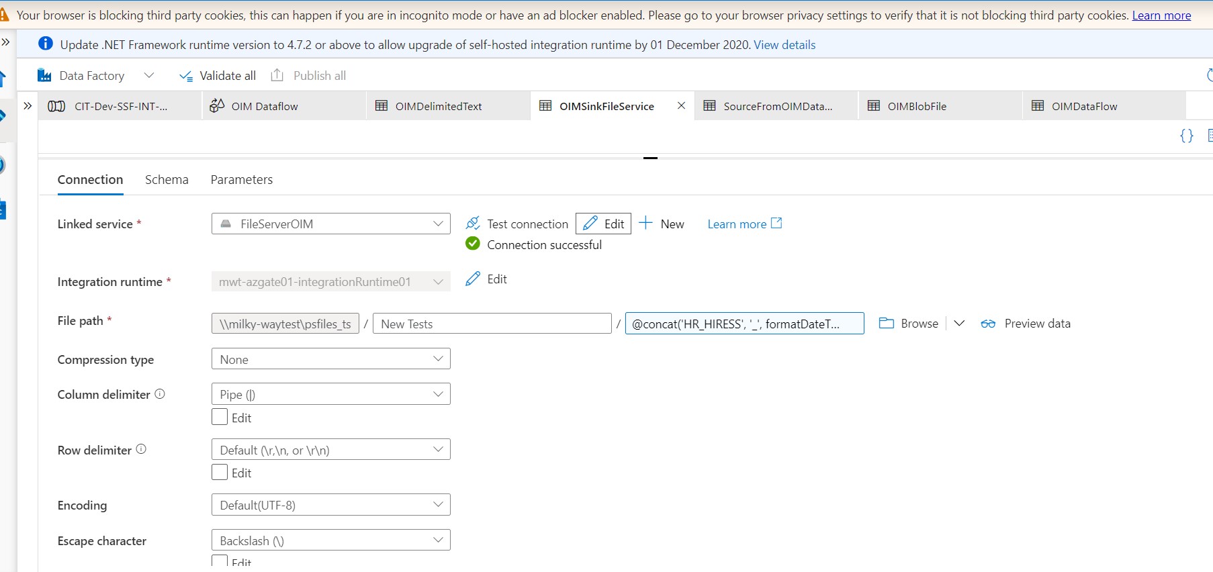Click the Encoding label
The width and height of the screenshot is (1213, 572).
82,506
